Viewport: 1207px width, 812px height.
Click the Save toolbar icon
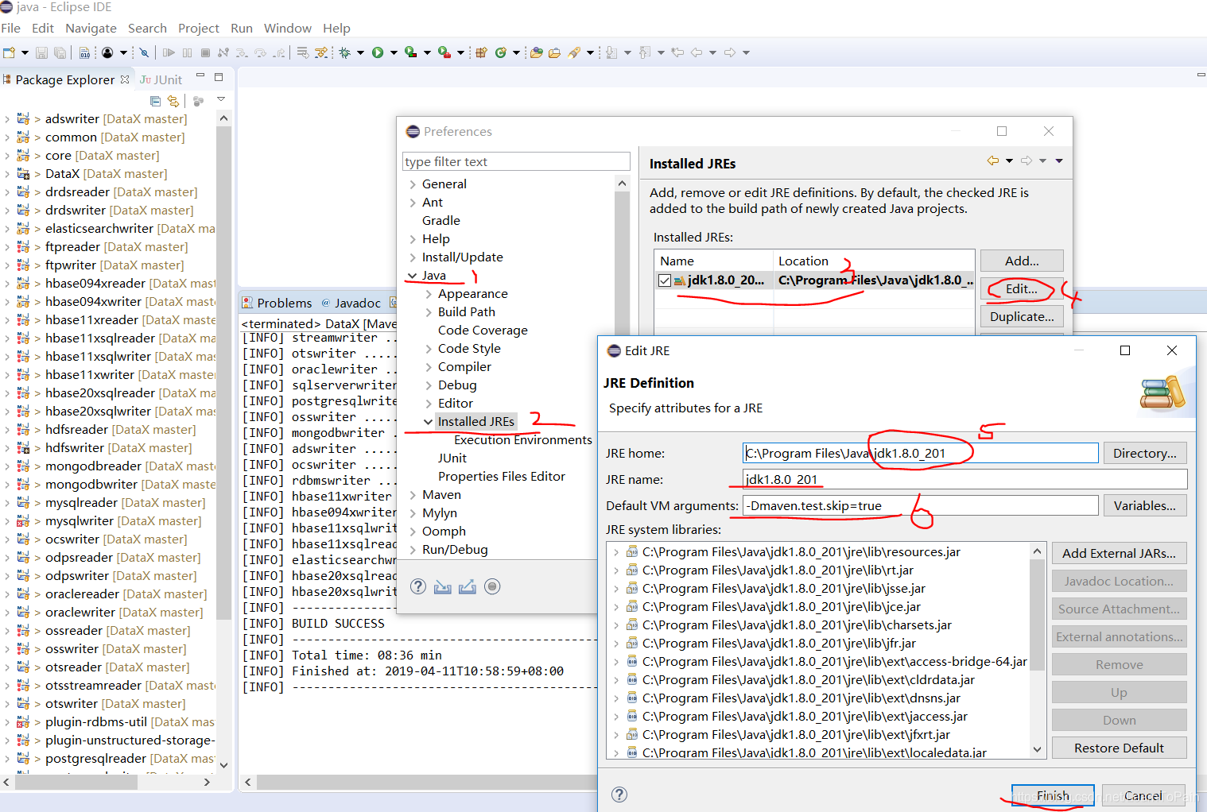point(41,52)
